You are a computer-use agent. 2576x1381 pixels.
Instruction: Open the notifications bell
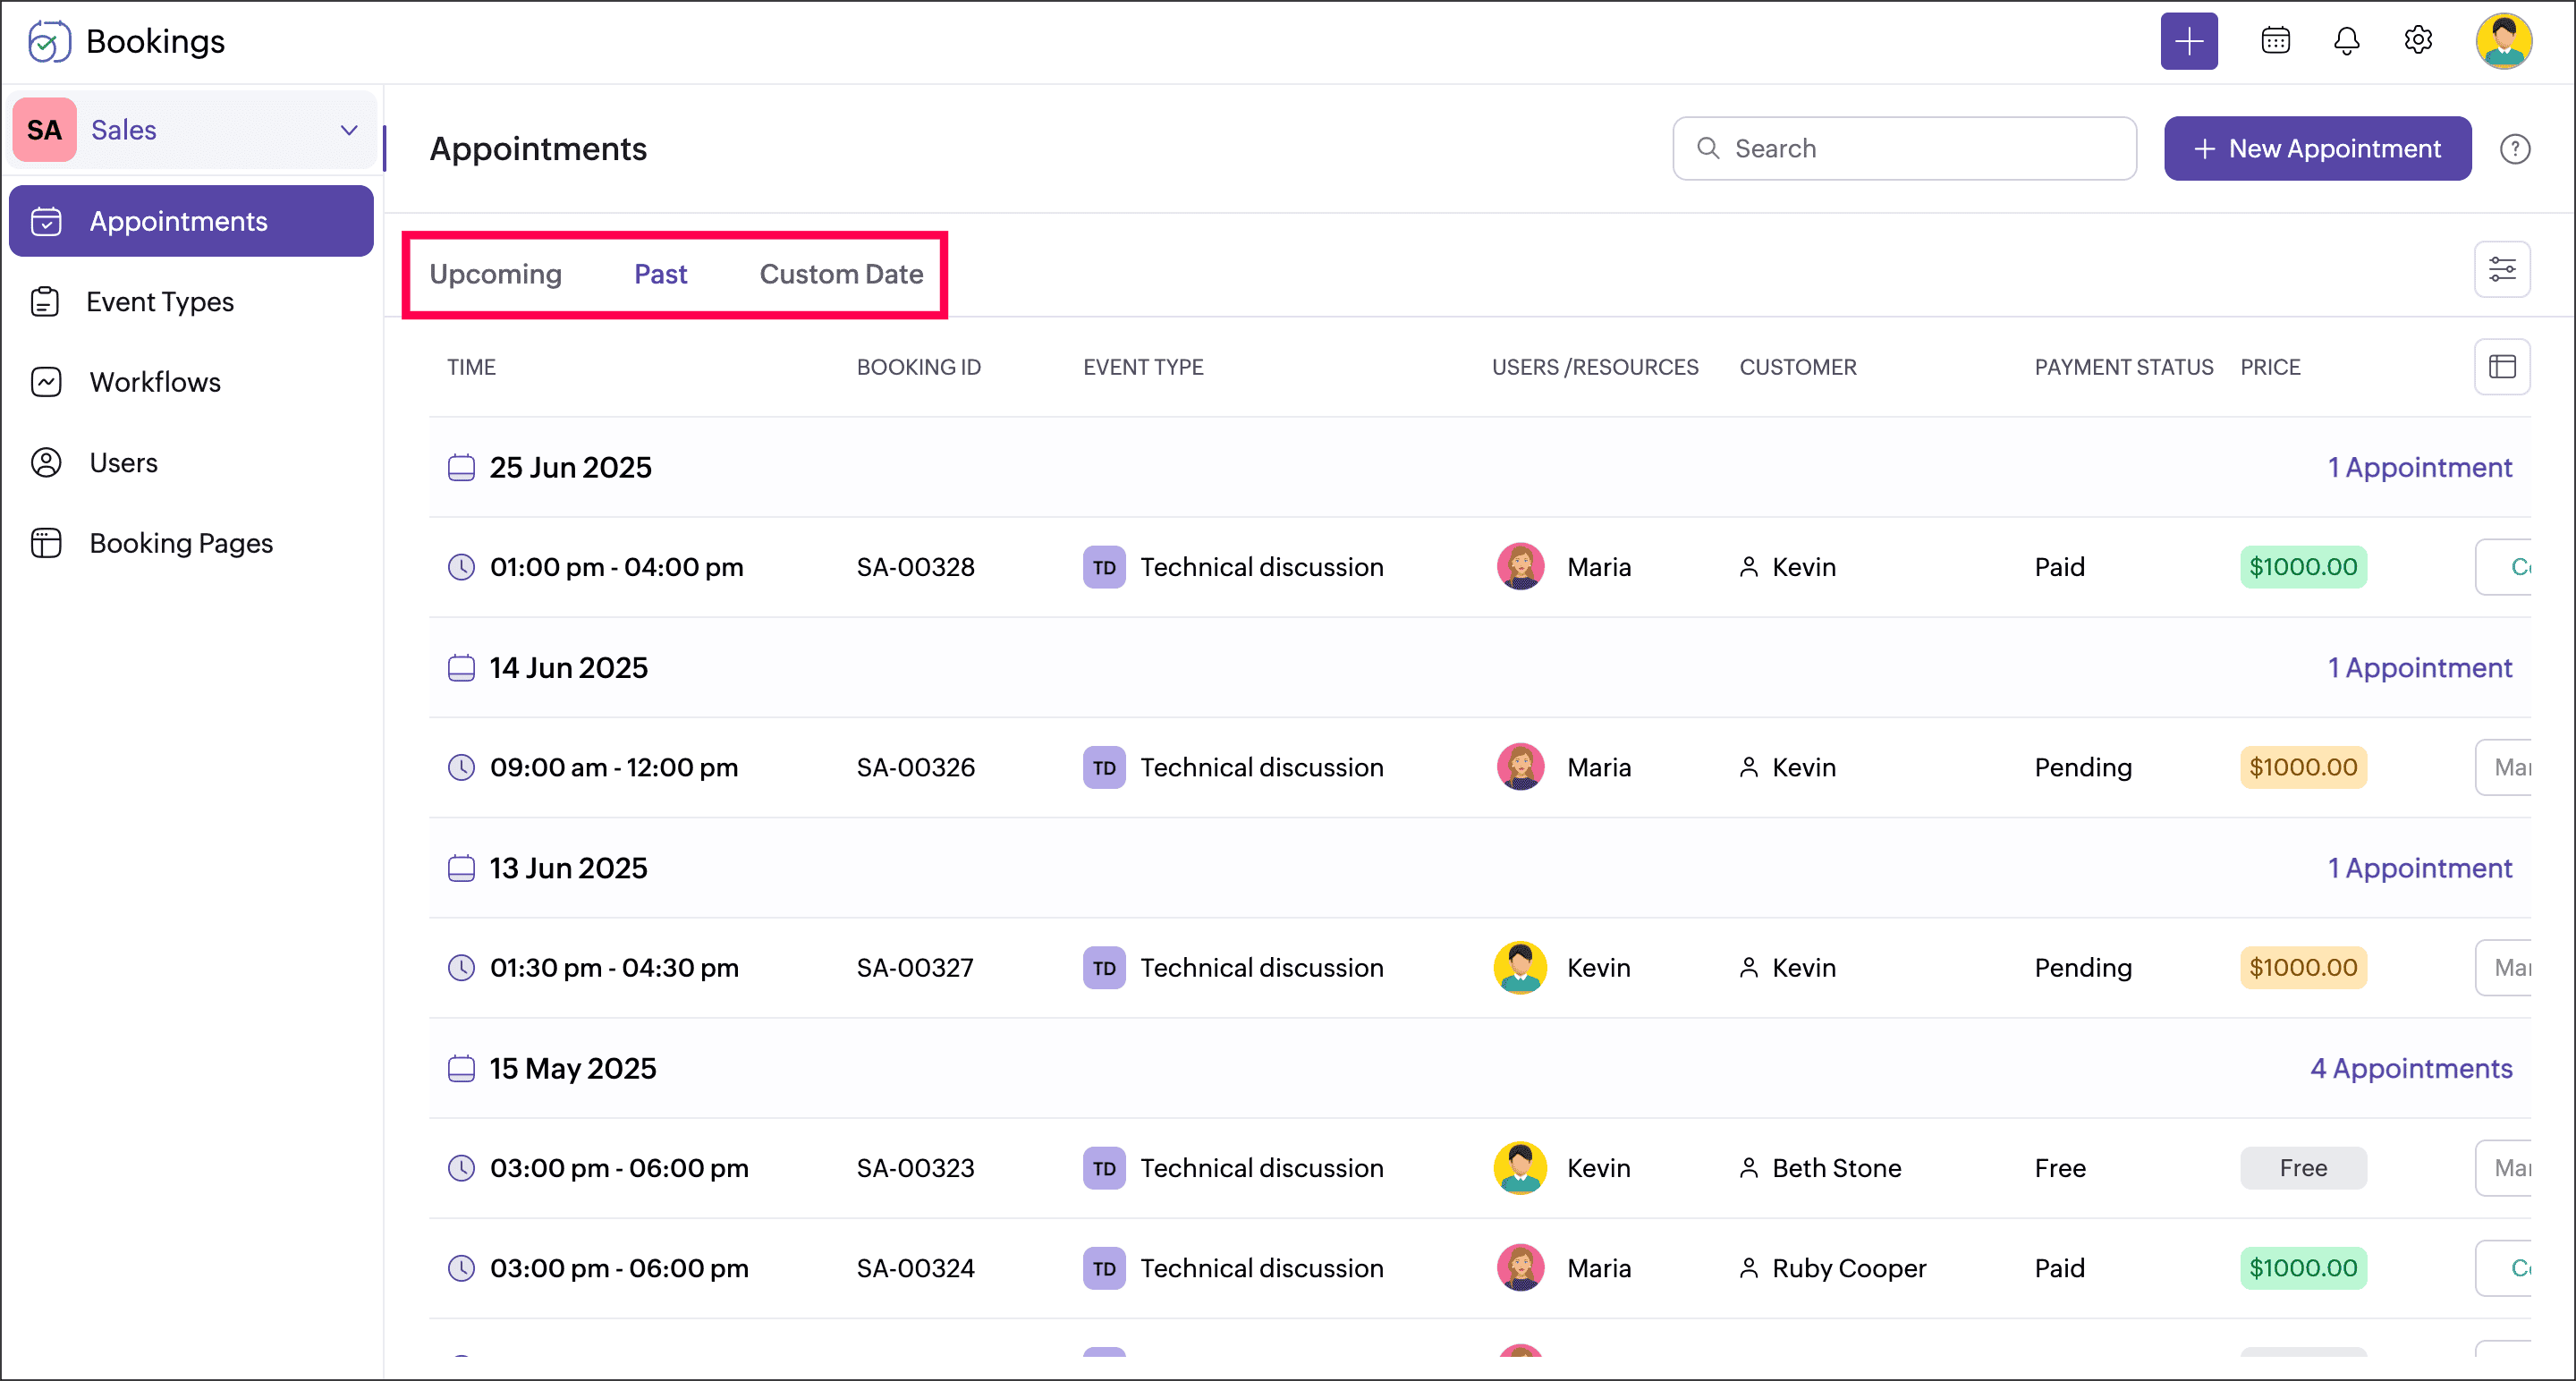(2346, 41)
